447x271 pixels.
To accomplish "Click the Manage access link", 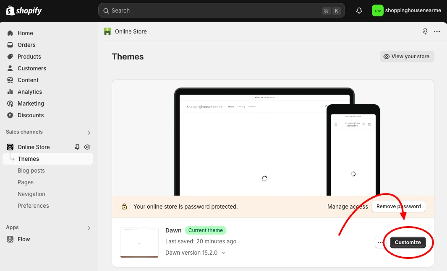I will point(348,206).
